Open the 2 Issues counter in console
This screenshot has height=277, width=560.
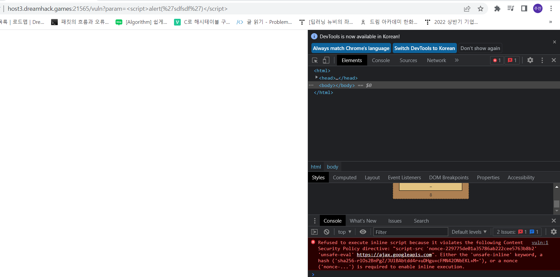coord(518,232)
